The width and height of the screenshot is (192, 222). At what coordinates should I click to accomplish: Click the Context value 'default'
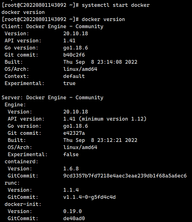point(74,76)
